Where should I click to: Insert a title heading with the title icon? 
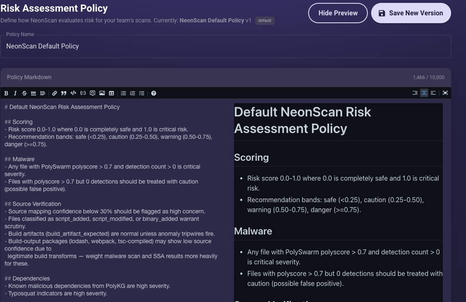pos(43,93)
